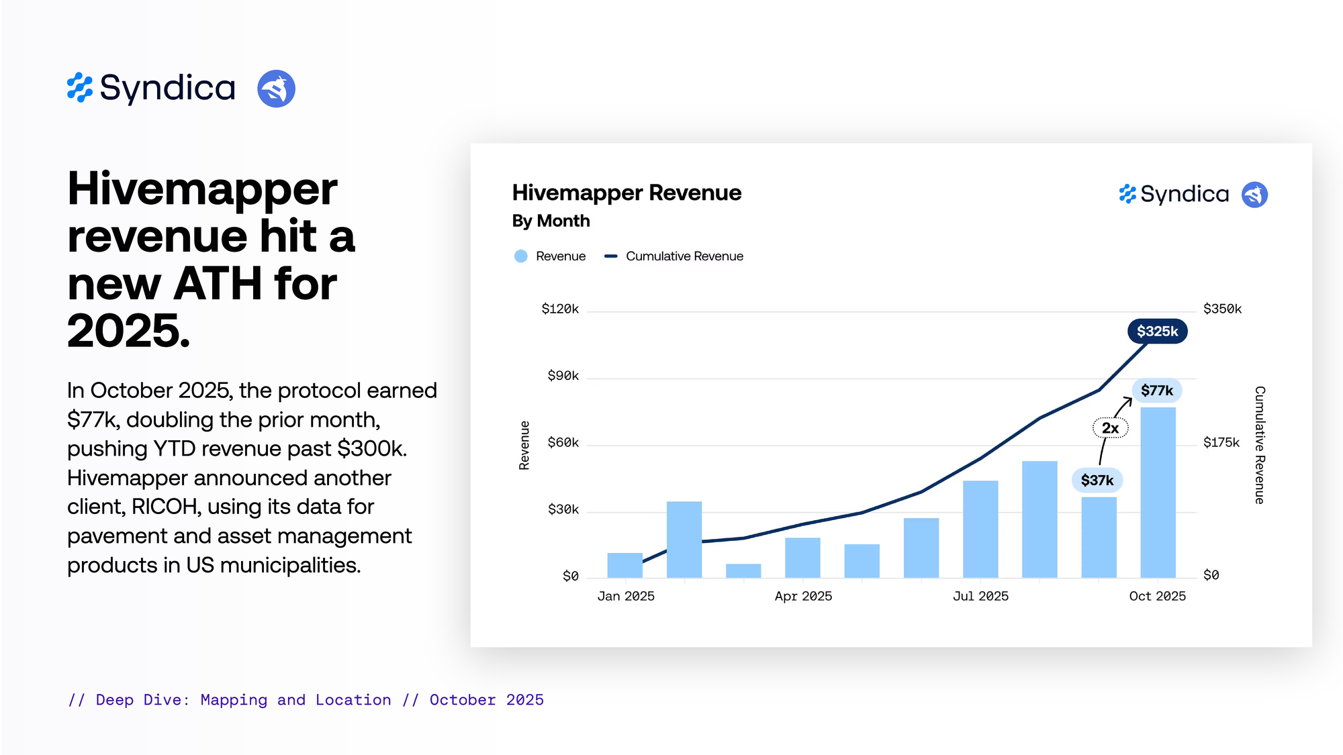Click the $77k October bar label

click(1156, 391)
